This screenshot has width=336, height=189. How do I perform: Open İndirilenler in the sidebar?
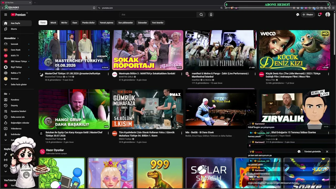pos(17,134)
